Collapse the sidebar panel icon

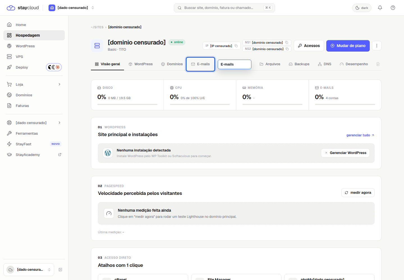[x=60, y=270]
